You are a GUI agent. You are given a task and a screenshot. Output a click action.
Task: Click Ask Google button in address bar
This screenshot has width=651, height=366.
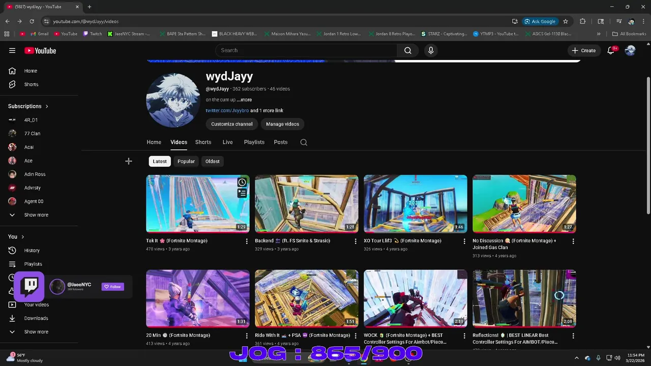(540, 21)
